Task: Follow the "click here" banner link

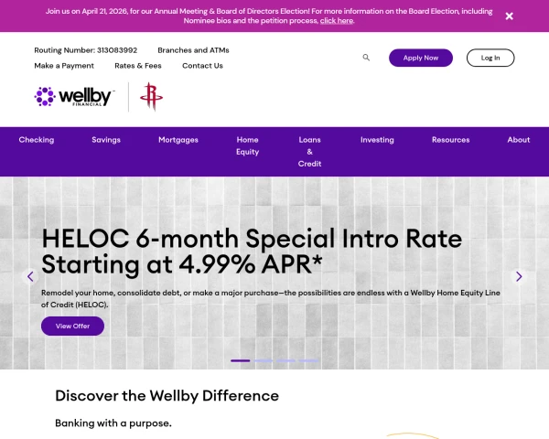Action: [x=336, y=20]
